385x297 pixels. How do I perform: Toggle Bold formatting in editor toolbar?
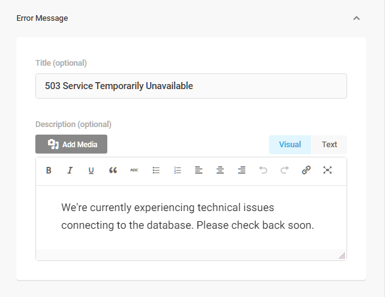pyautogui.click(x=49, y=170)
